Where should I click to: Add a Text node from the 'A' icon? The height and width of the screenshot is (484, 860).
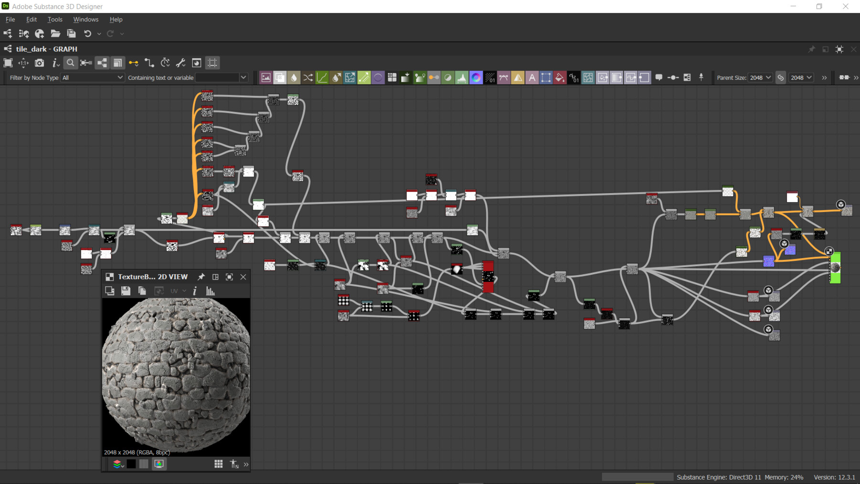pyautogui.click(x=532, y=77)
